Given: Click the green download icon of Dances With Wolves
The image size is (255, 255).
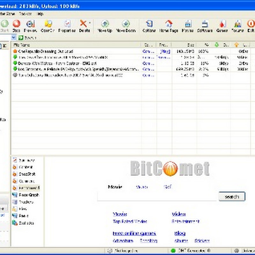Looking at the screenshot, I should [x=15, y=63].
